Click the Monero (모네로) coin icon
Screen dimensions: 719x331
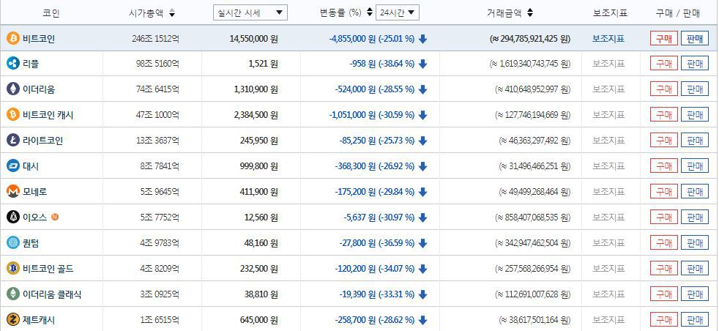[13, 192]
